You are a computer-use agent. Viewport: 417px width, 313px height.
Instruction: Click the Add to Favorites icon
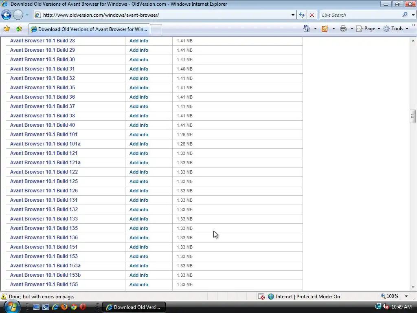19,29
